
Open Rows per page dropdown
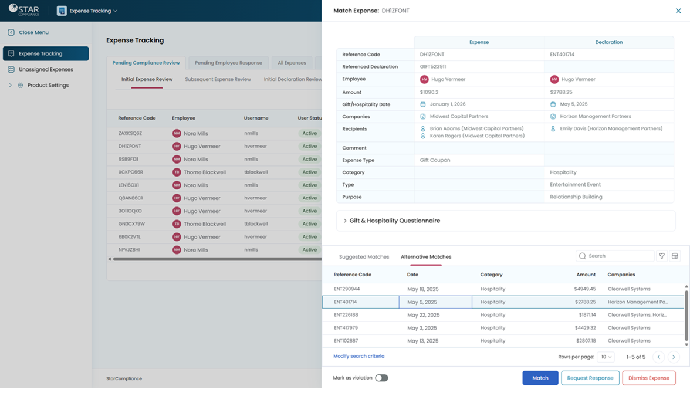(606, 357)
